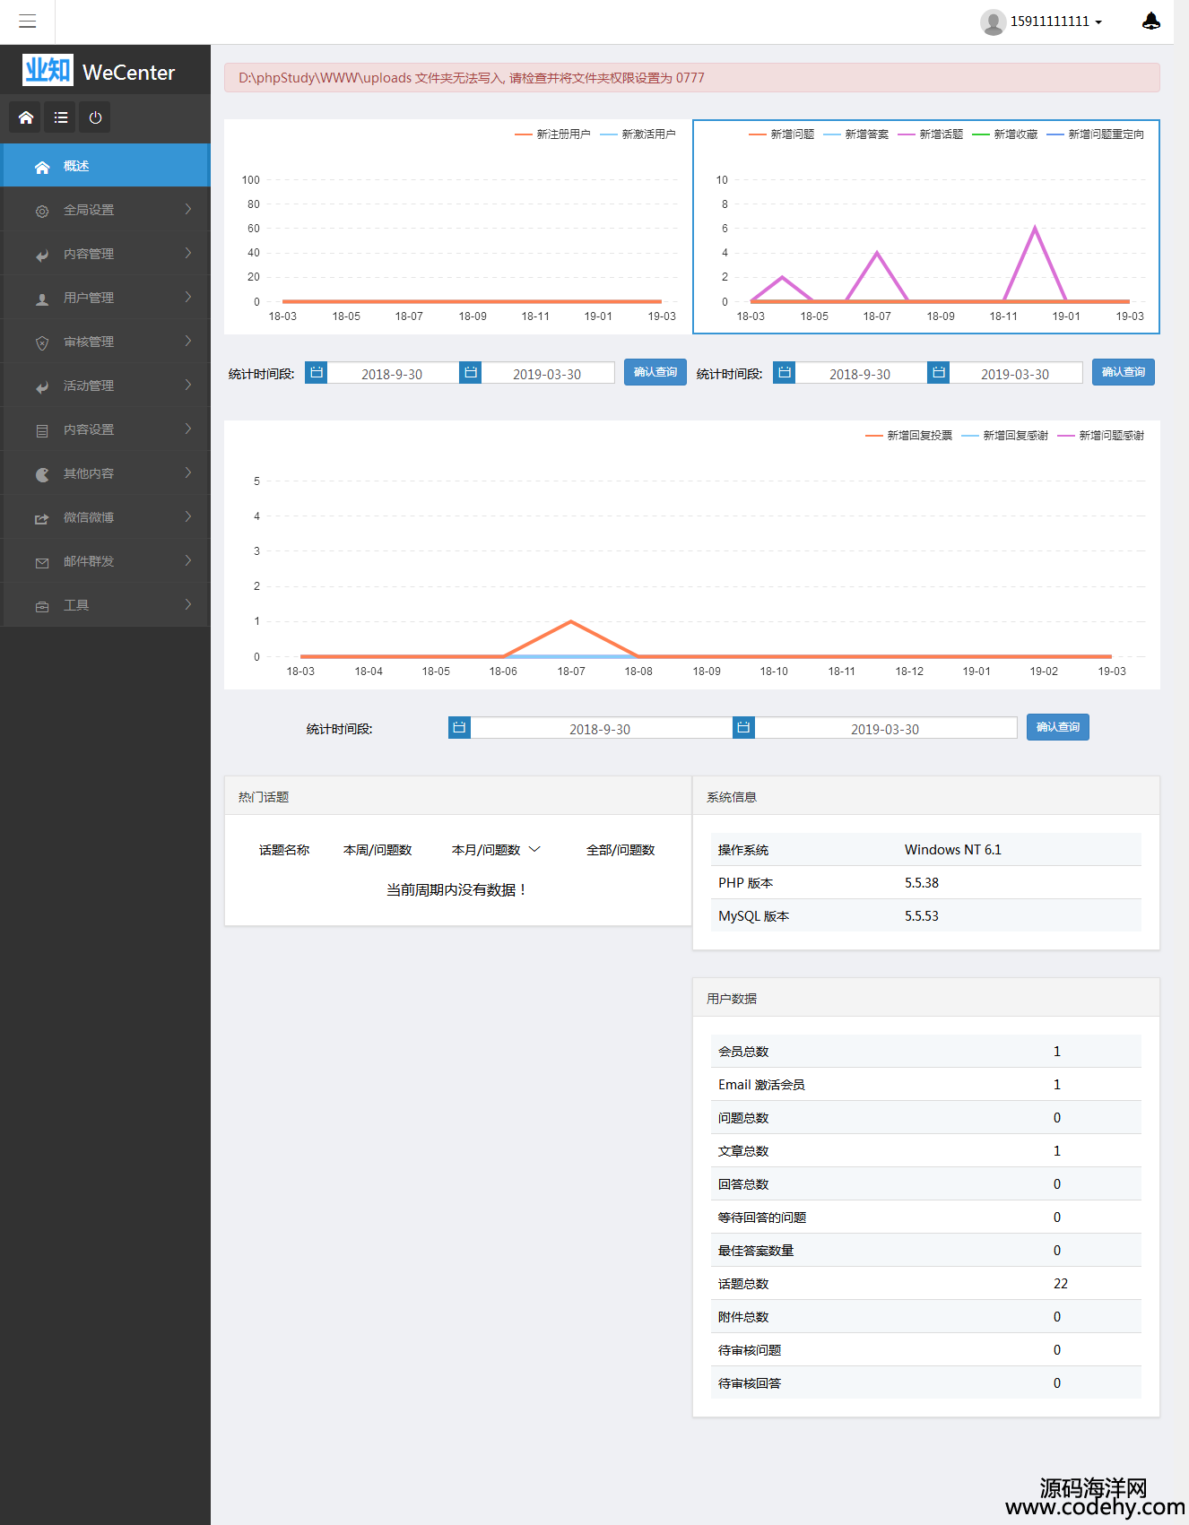This screenshot has width=1189, height=1525.
Task: Toggle 新增回复投票 legend series
Action: [x=909, y=436]
